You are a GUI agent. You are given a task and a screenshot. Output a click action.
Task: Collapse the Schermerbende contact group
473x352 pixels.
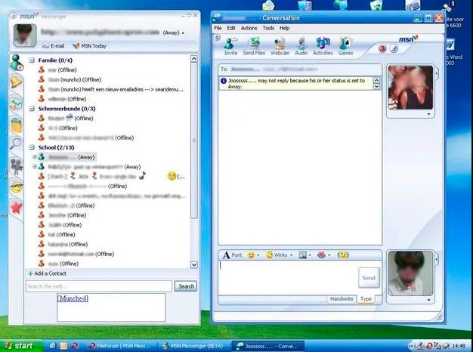tap(32, 109)
